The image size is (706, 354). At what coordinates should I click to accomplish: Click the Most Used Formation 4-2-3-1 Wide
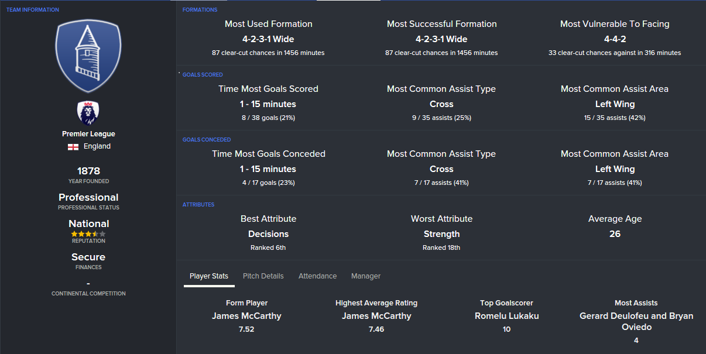[268, 39]
